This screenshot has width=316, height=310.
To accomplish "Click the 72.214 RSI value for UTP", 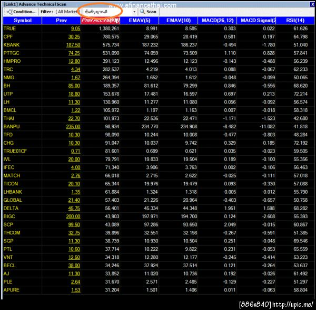I will (x=301, y=94).
